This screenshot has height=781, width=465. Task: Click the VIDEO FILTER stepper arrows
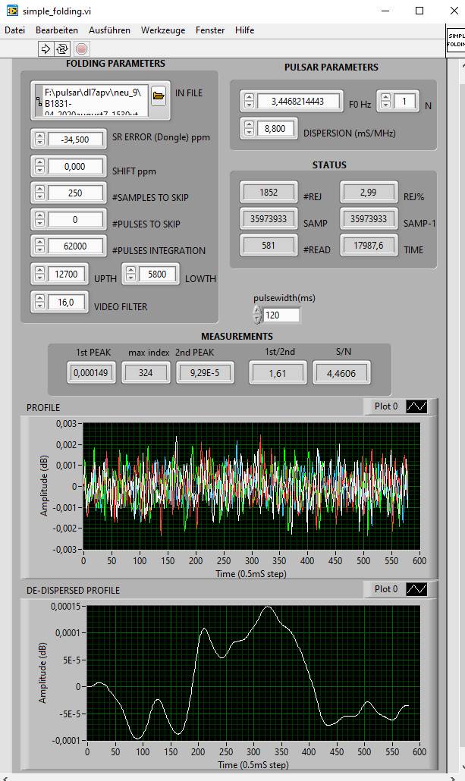pyautogui.click(x=40, y=303)
